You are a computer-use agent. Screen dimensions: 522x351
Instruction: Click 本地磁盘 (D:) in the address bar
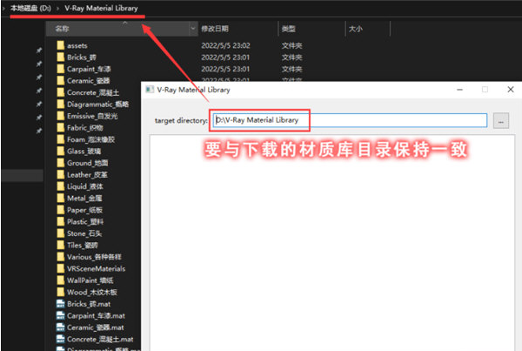click(30, 8)
